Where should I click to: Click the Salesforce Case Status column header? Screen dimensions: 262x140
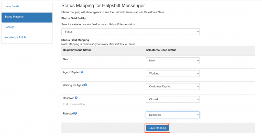(161, 50)
